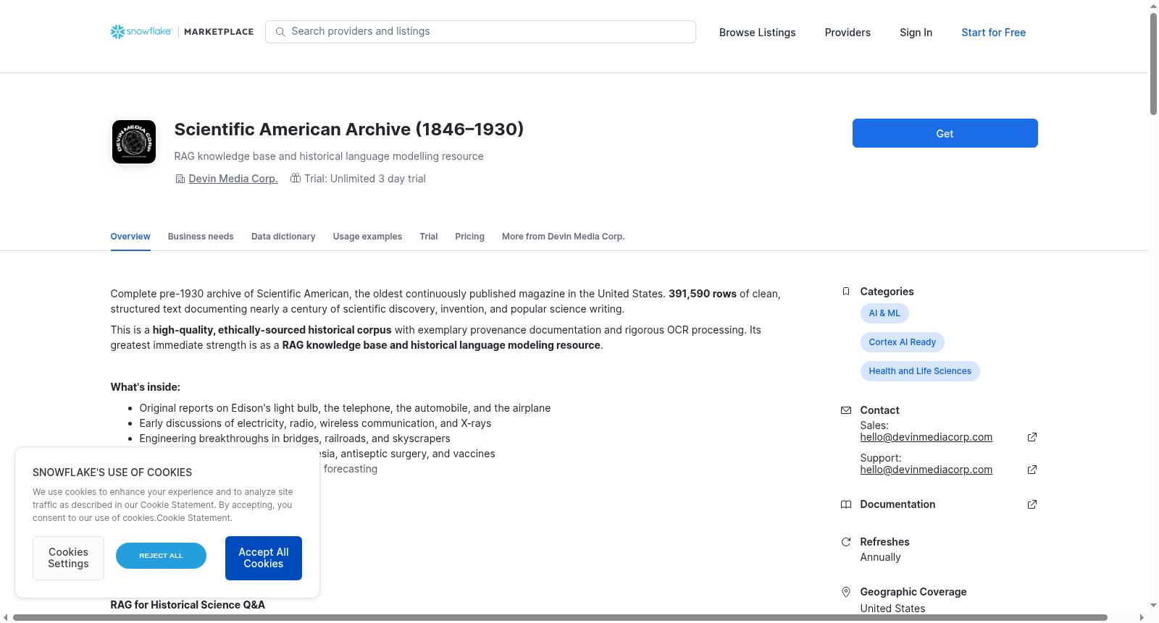Open Documentation external link icon
Screen dimensions: 1159x623
[x=1032, y=504]
